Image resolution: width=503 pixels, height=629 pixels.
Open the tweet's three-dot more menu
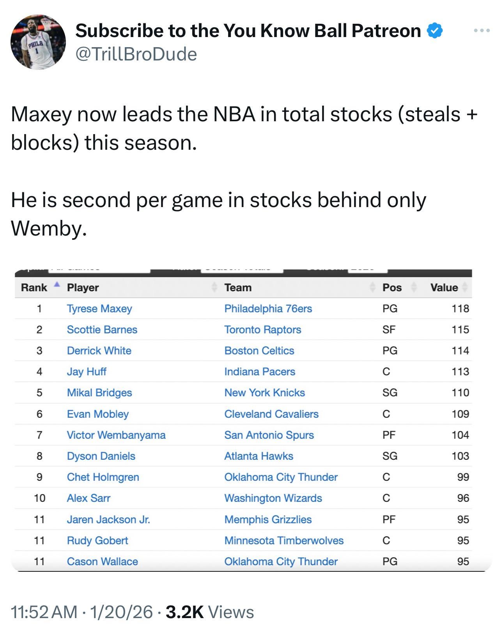(x=482, y=30)
